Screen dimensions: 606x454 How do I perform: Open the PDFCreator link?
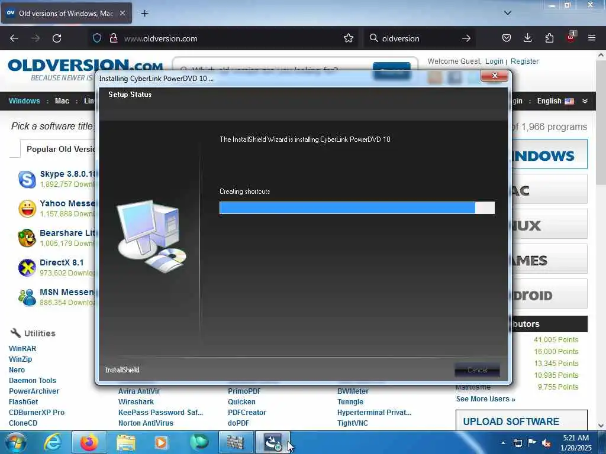coord(247,412)
